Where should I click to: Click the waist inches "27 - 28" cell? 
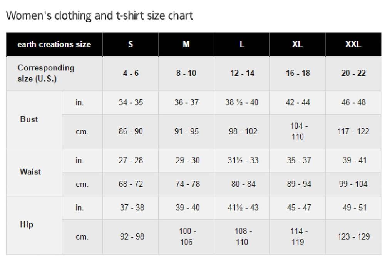[x=131, y=160]
